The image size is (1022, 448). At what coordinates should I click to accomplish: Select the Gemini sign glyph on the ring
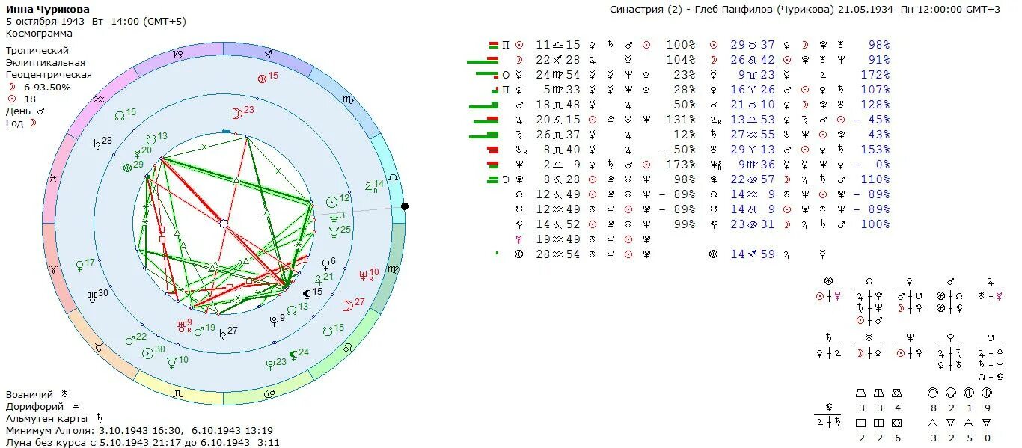(x=178, y=393)
